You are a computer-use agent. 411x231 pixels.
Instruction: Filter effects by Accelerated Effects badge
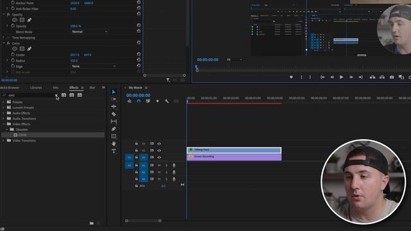tap(64, 95)
